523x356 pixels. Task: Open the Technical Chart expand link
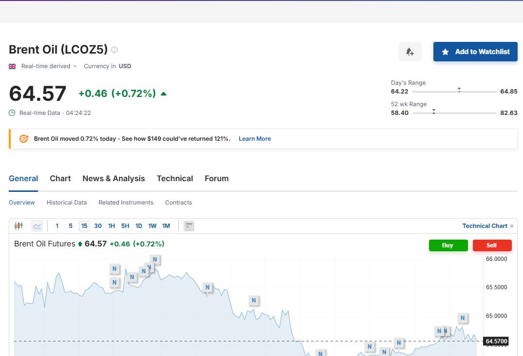click(x=487, y=226)
